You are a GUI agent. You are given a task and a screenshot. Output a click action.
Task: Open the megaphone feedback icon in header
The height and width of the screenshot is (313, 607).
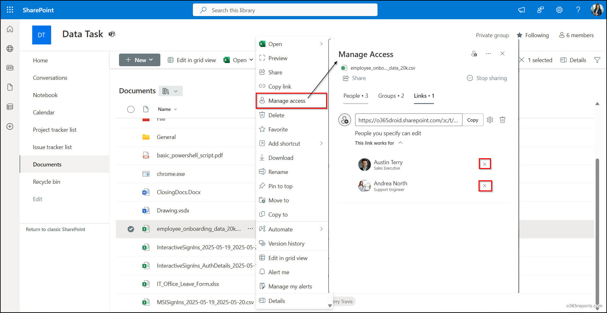521,10
